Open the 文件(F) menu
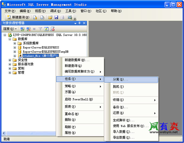 click(10, 11)
